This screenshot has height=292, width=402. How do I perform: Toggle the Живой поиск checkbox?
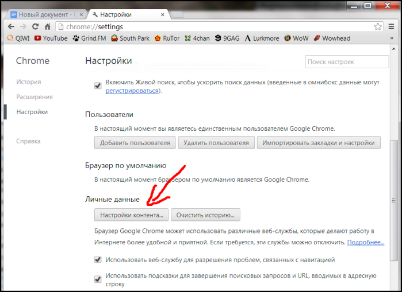pos(98,85)
